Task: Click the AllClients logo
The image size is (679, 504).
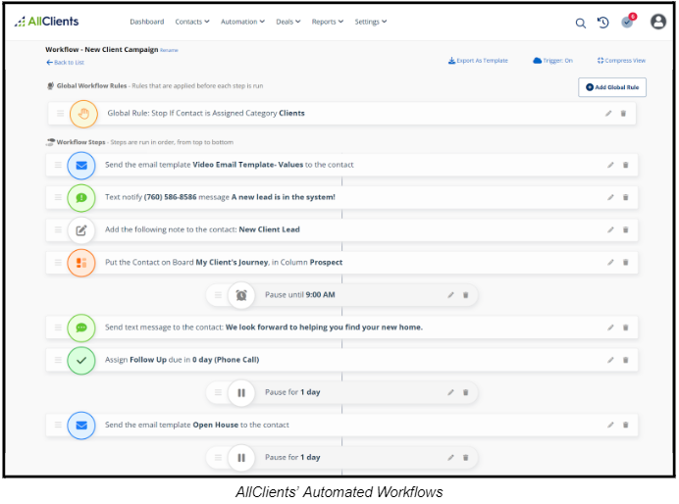Action: pos(47,22)
